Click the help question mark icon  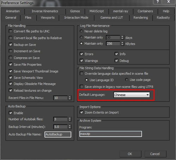coord(158,2)
